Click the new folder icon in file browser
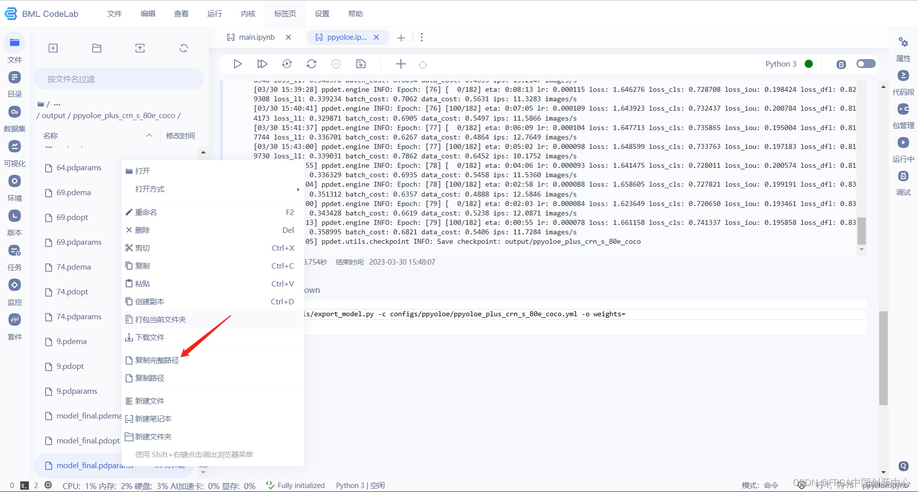Viewport: 918px width, 492px height. pyautogui.click(x=97, y=48)
